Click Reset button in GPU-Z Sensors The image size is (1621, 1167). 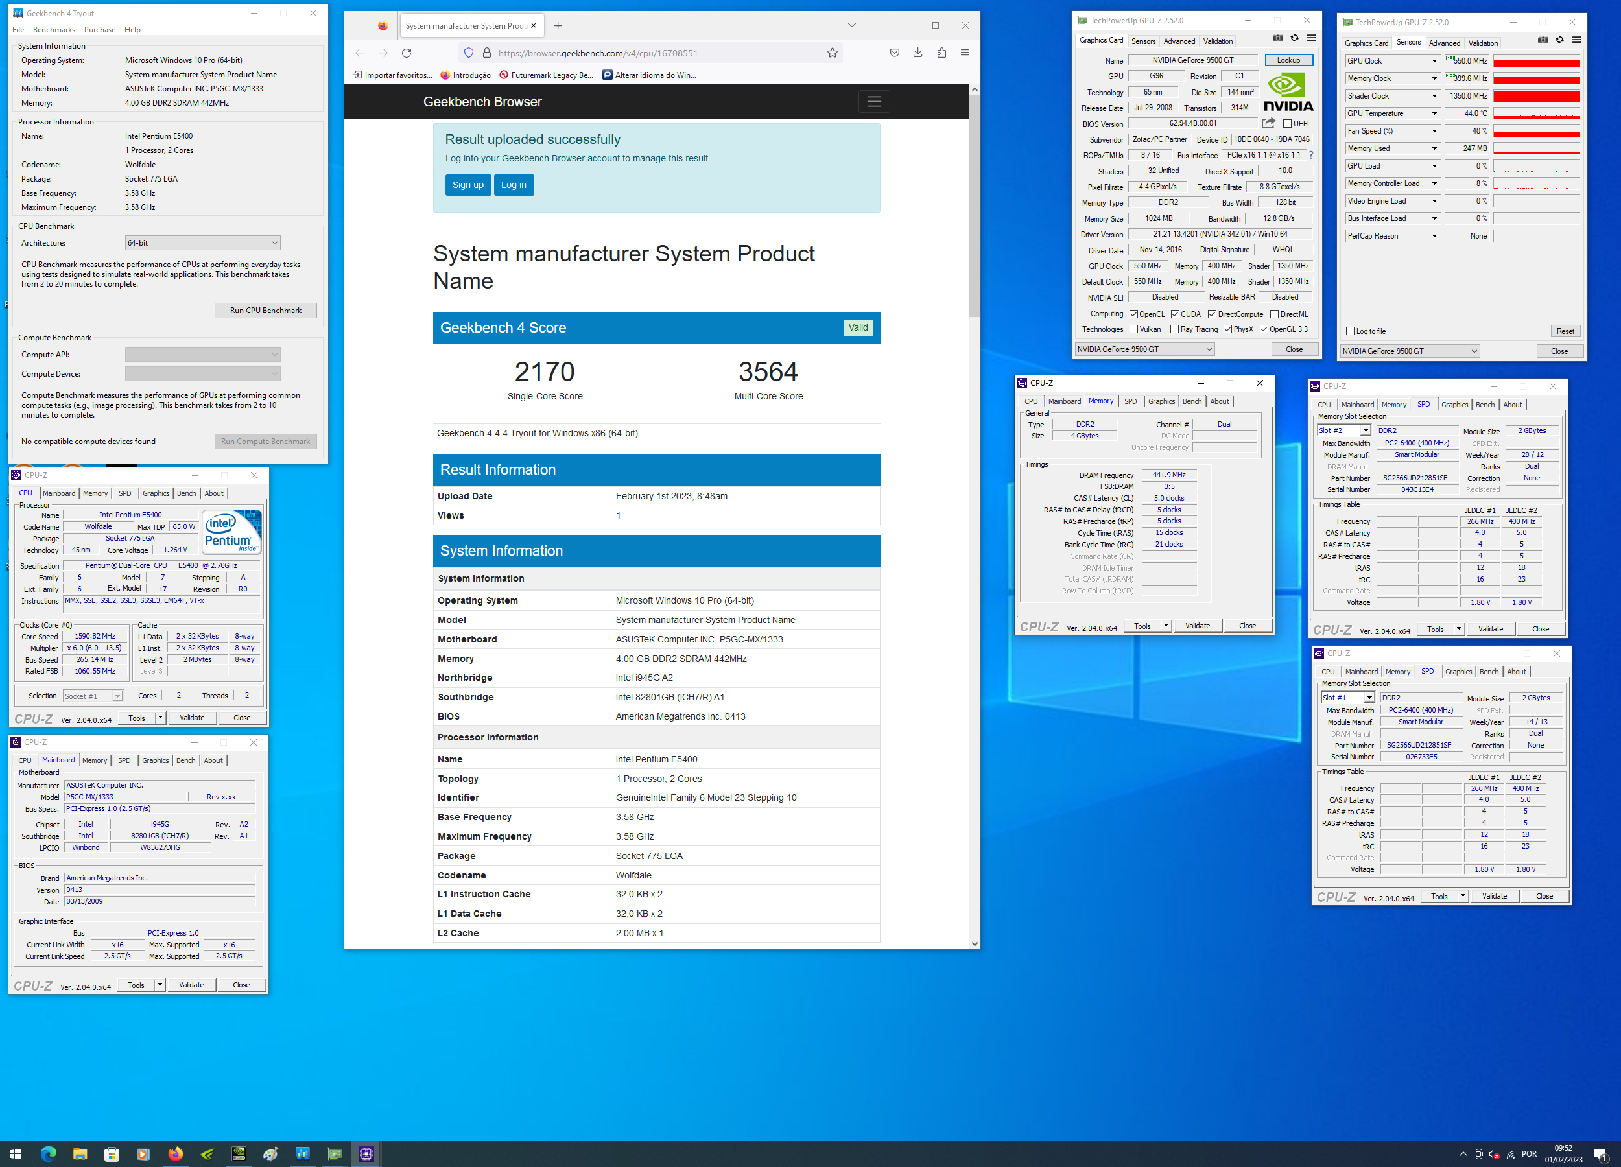(x=1565, y=331)
